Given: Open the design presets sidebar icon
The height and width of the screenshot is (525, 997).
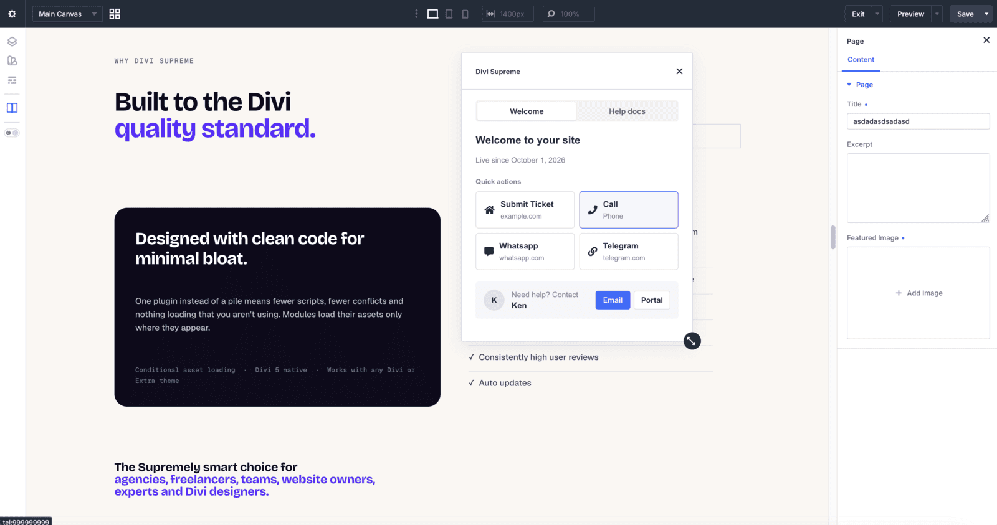Looking at the screenshot, I should (12, 61).
